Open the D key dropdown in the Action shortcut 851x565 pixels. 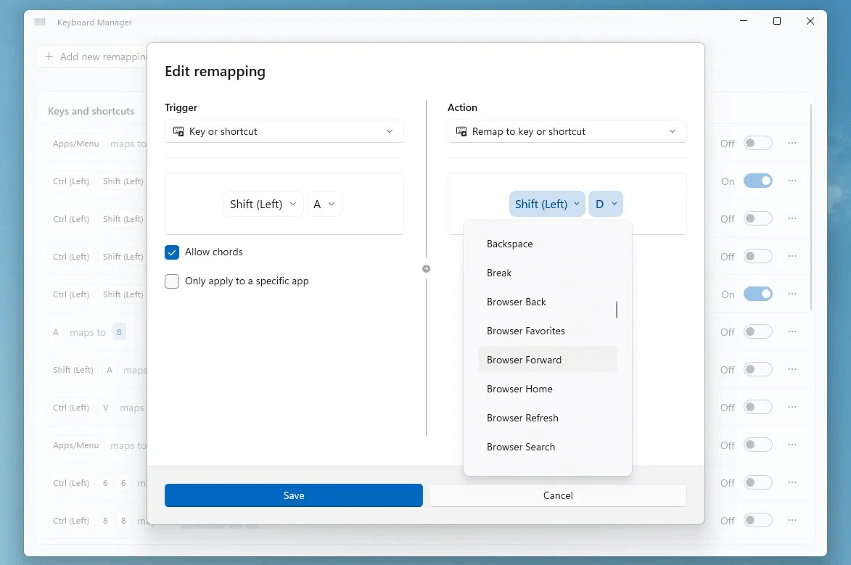click(606, 204)
